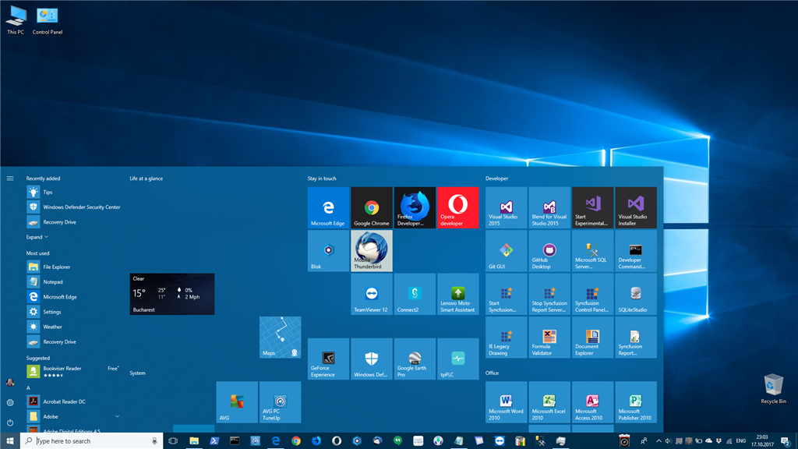Screen dimensions: 798x449
Task: Open the TeamViewer 12 tile
Action: coord(372,294)
